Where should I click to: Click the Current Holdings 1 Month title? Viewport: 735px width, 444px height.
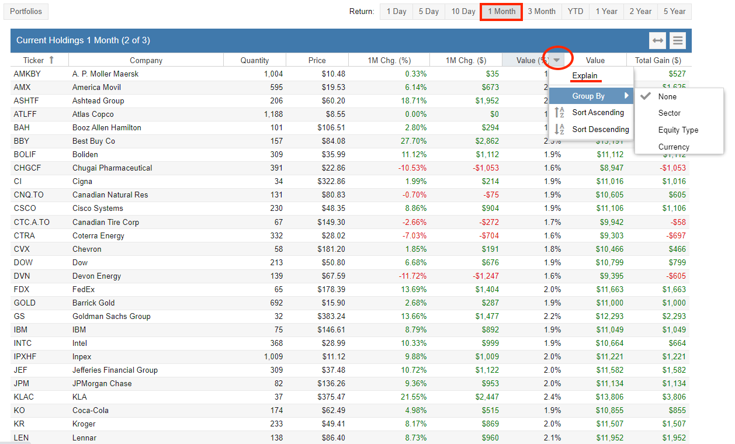click(83, 40)
